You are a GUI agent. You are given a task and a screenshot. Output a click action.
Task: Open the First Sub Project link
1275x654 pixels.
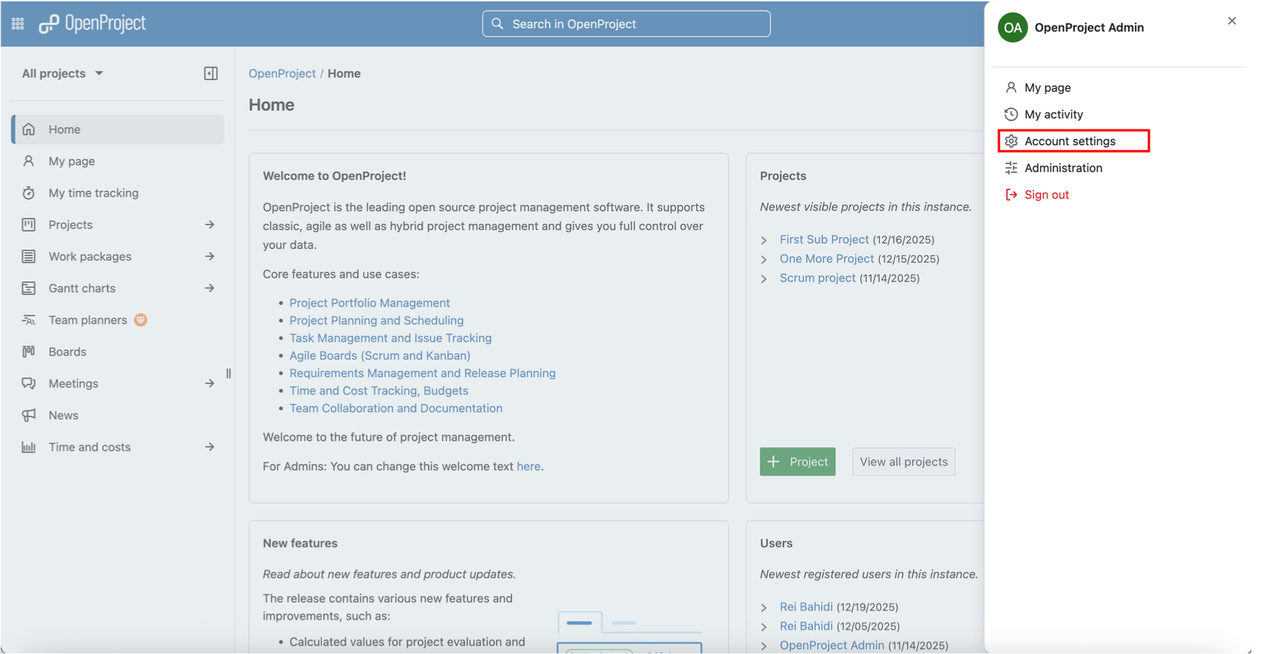pos(824,239)
